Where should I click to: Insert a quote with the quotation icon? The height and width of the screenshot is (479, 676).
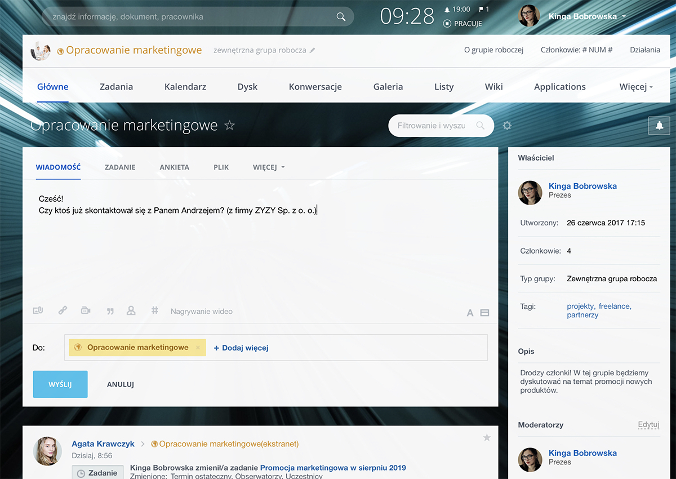[x=110, y=311]
